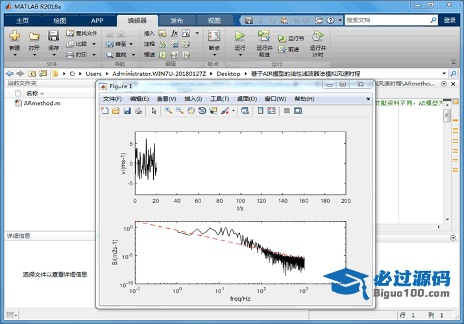Open Figure 1 帮助(H) menu
The width and height of the screenshot is (464, 324).
coord(304,98)
